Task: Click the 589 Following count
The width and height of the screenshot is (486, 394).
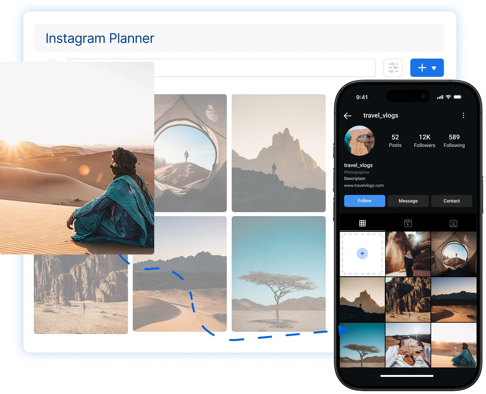Action: coord(454,141)
